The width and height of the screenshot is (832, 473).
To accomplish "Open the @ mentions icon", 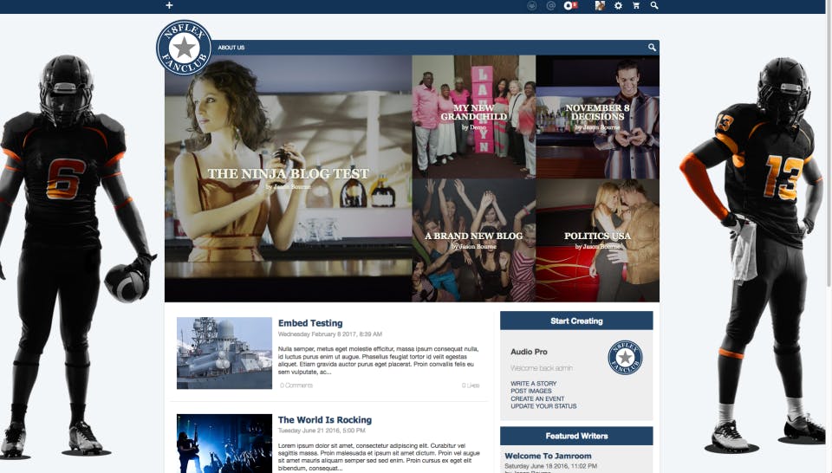I will [551, 5].
